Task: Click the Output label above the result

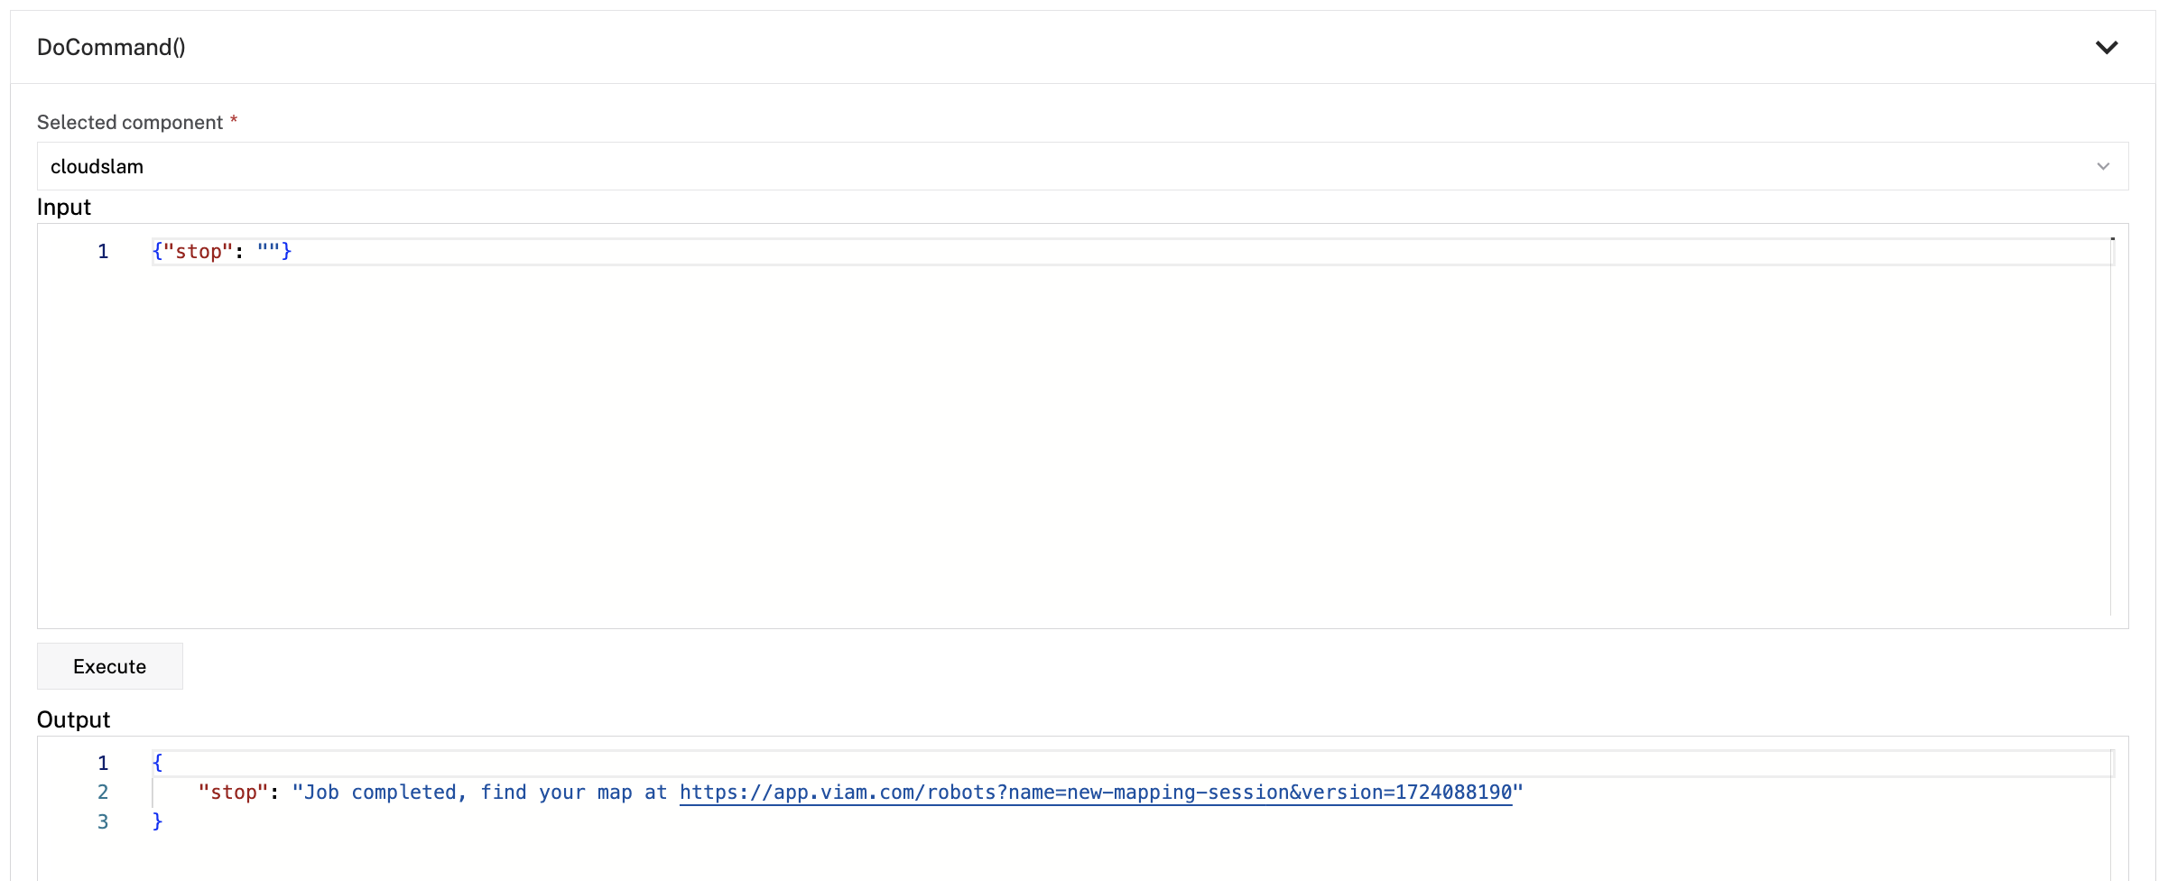Action: pos(72,719)
